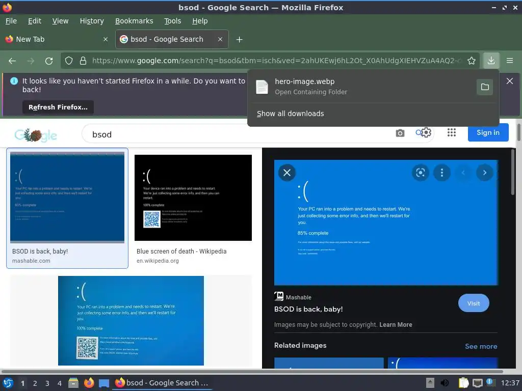Image resolution: width=522 pixels, height=391 pixels.
Task: Search inside image with Lens icon
Action: tap(421, 173)
